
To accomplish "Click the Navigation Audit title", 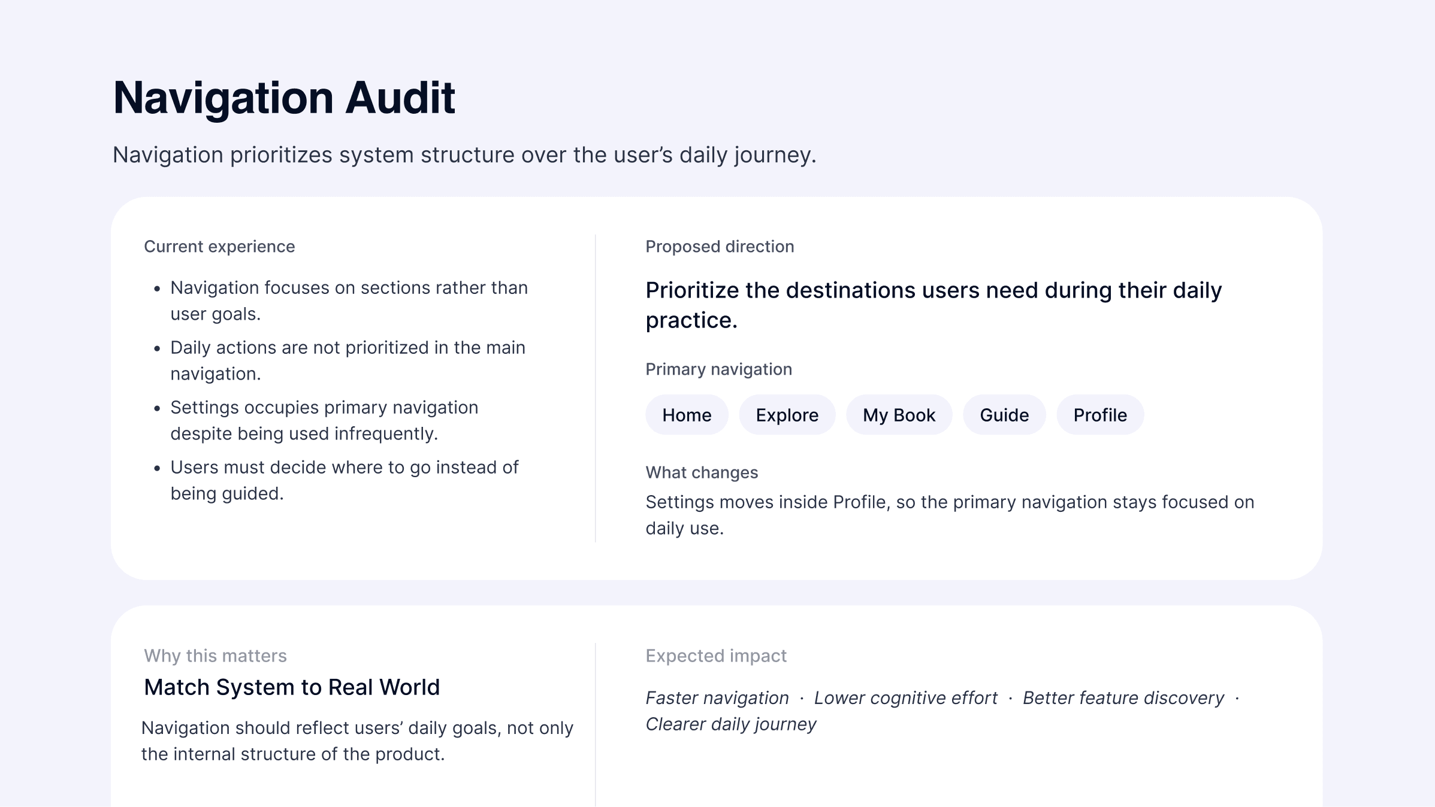I will pos(284,98).
